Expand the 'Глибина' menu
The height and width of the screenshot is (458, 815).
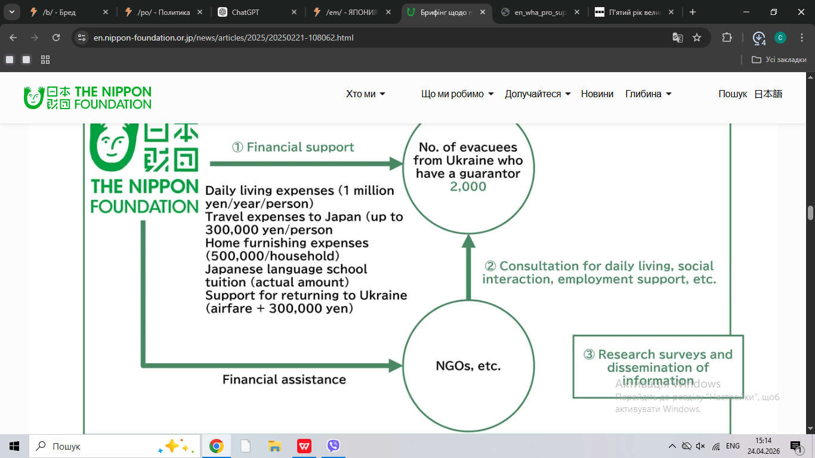(x=649, y=94)
